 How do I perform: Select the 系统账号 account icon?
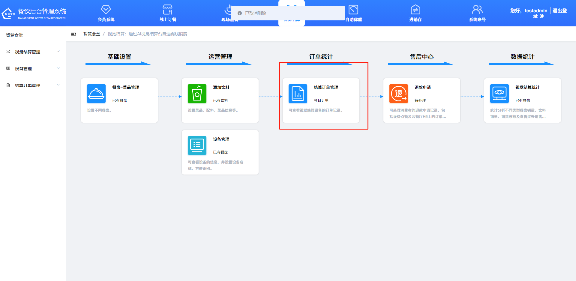point(477,9)
